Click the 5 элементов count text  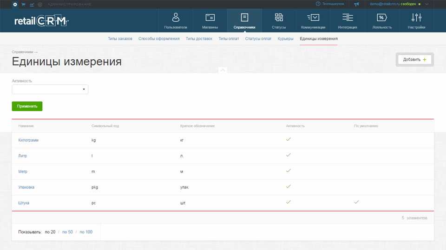tap(414, 218)
